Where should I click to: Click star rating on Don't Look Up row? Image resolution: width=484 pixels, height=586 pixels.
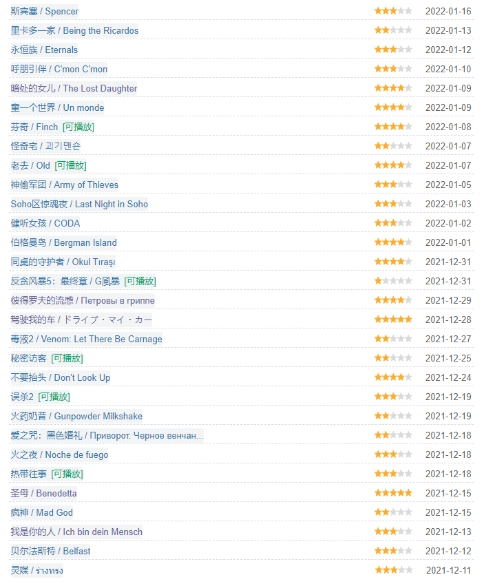pyautogui.click(x=393, y=377)
